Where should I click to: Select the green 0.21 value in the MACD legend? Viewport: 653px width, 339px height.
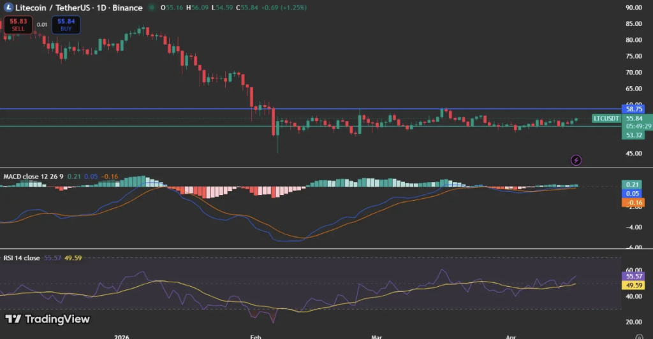pyautogui.click(x=74, y=177)
